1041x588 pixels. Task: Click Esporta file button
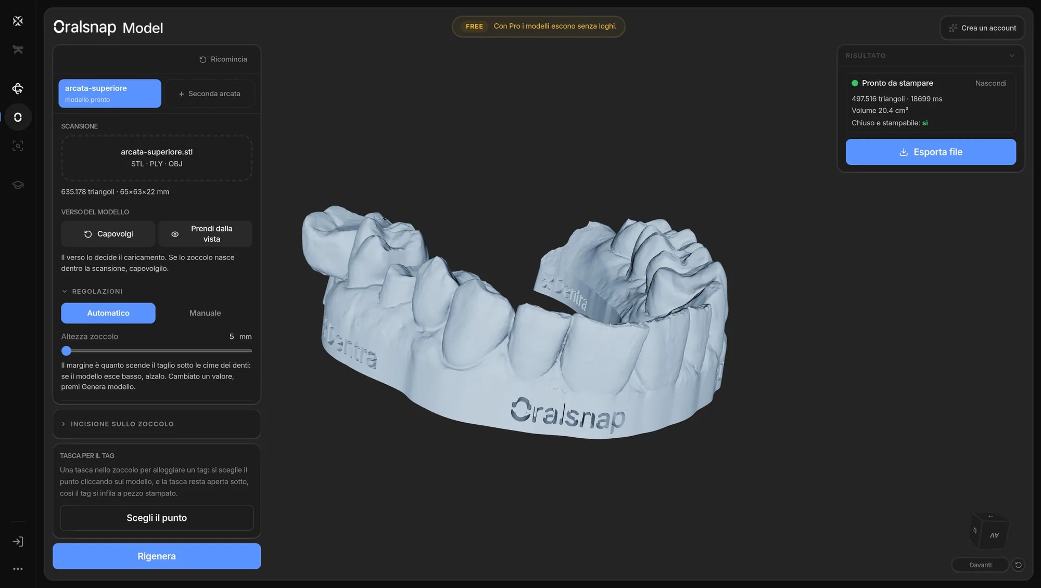(931, 152)
